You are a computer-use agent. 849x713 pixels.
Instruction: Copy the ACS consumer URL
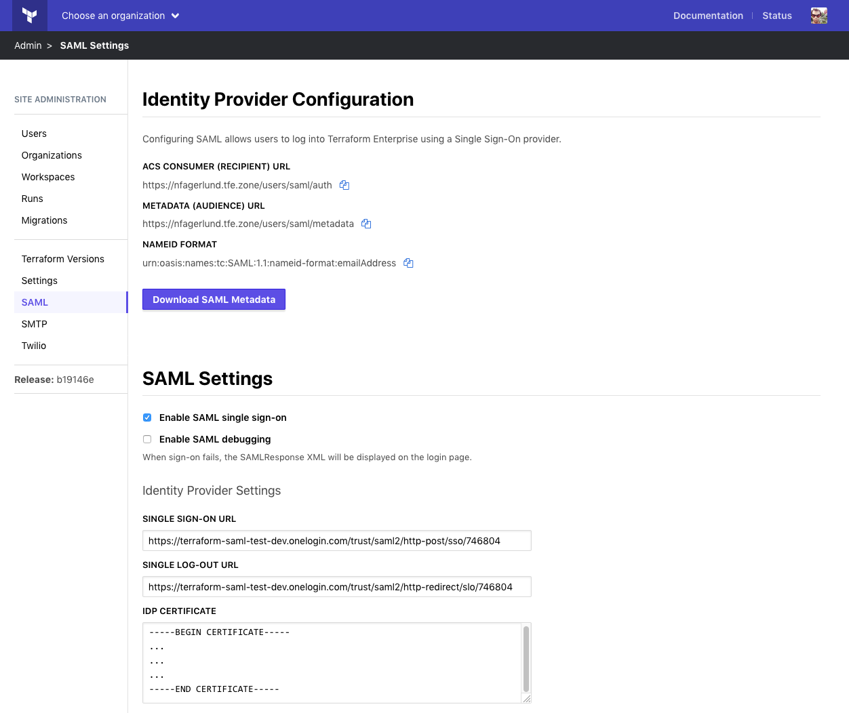344,185
